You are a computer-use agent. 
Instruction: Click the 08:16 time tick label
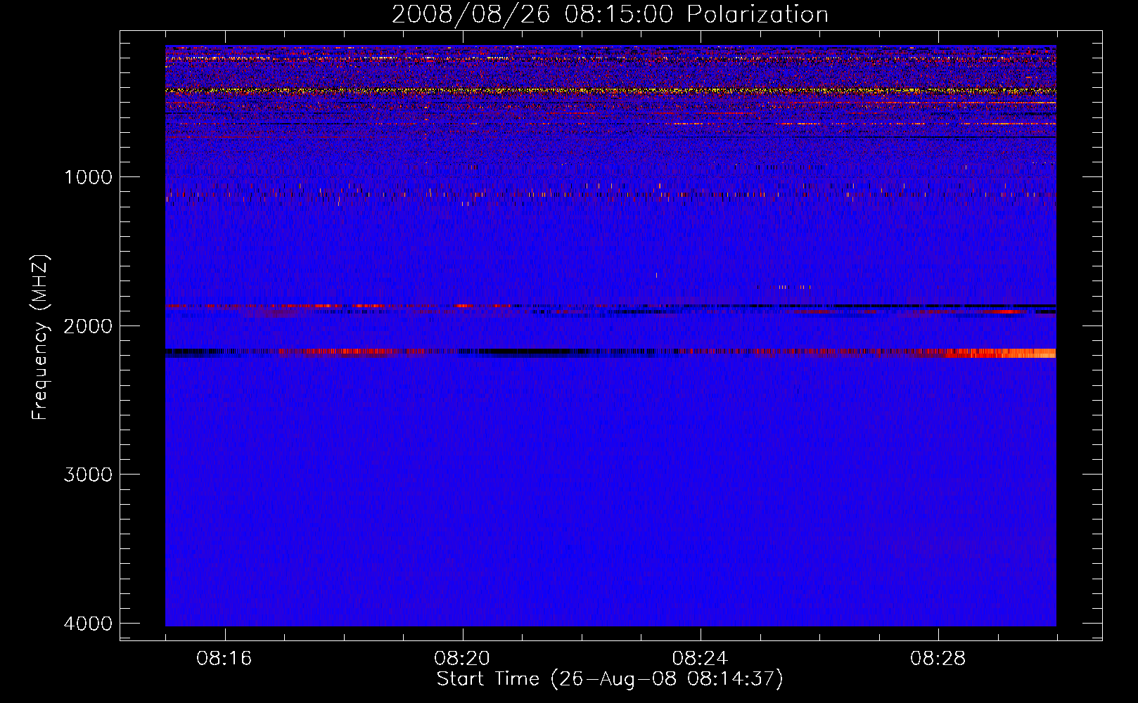[x=224, y=659]
